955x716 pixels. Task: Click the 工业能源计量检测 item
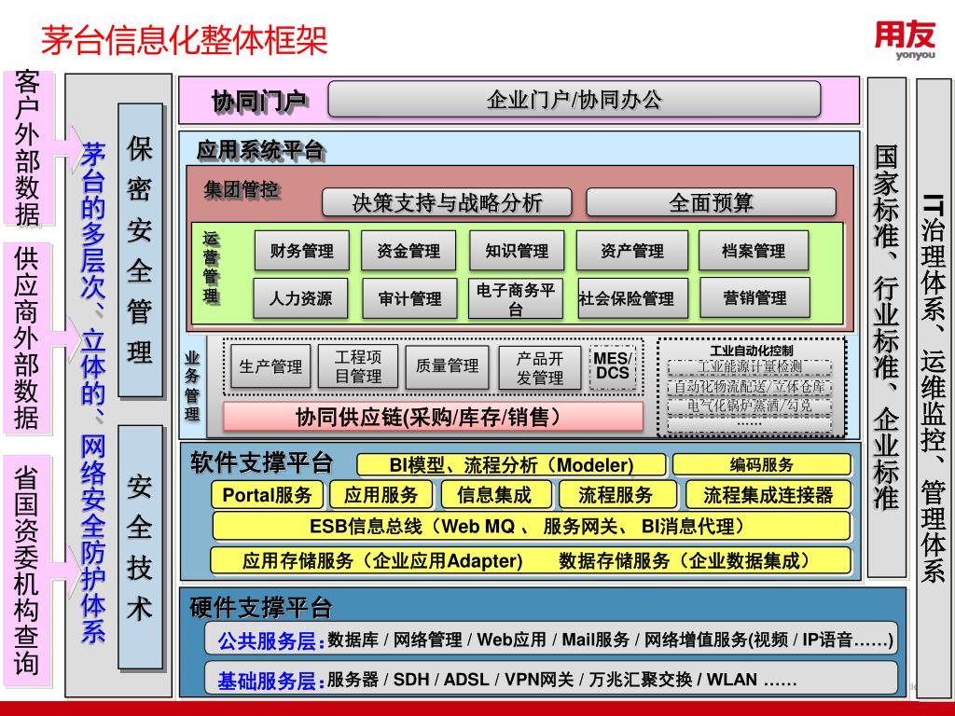(750, 367)
